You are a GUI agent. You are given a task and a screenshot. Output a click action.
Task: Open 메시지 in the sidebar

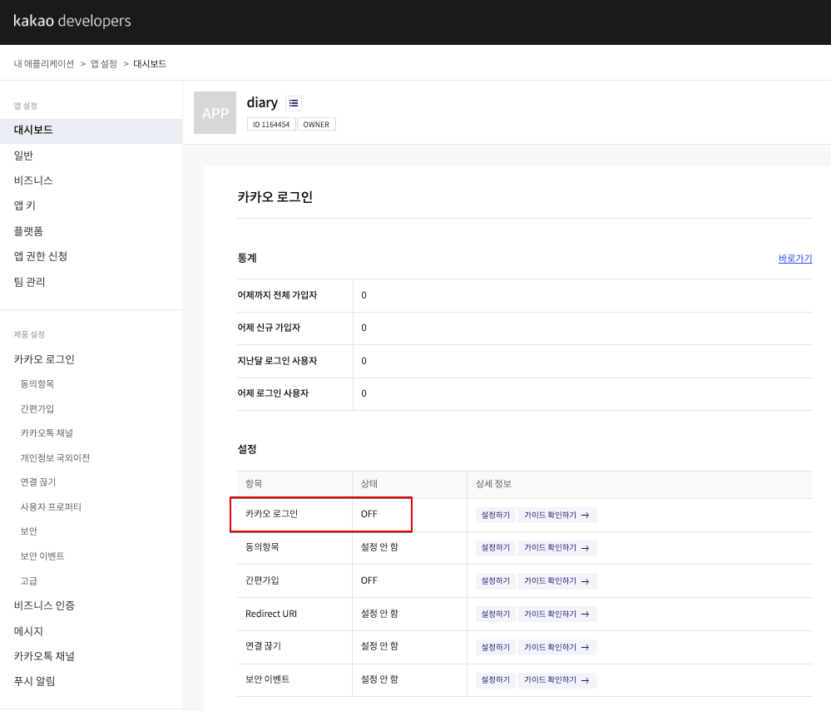coord(28,631)
